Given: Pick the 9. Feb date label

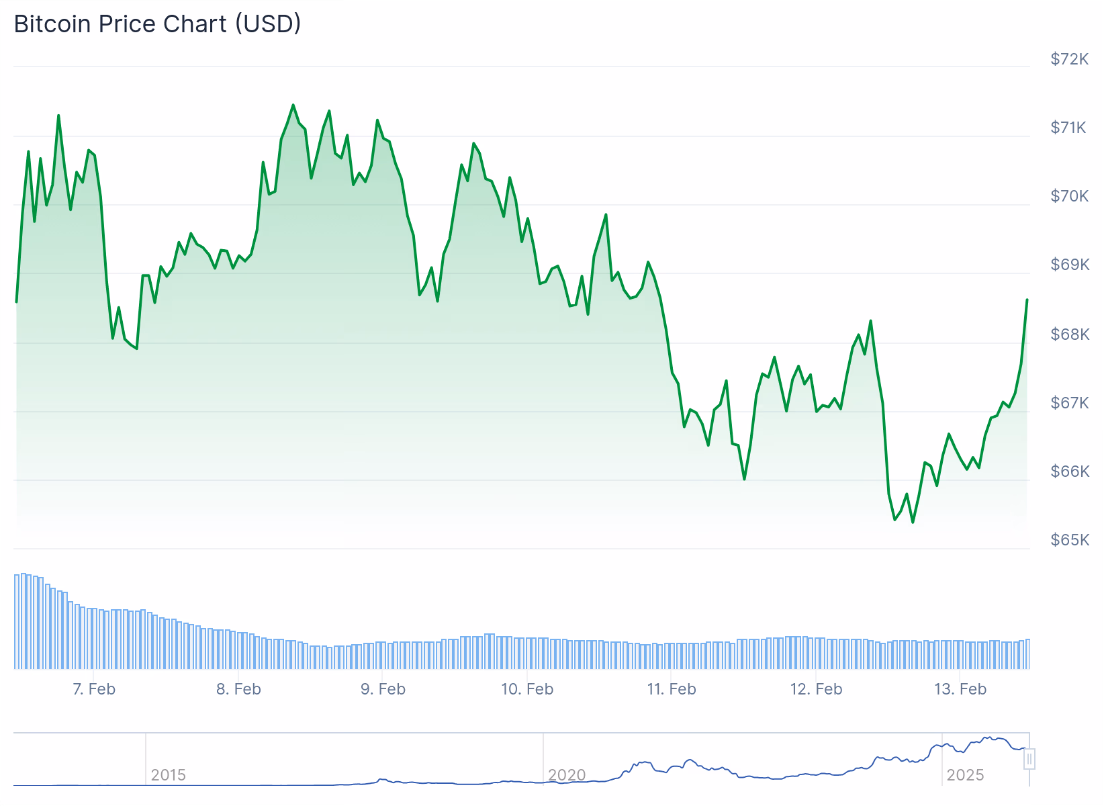Looking at the screenshot, I should [x=383, y=689].
